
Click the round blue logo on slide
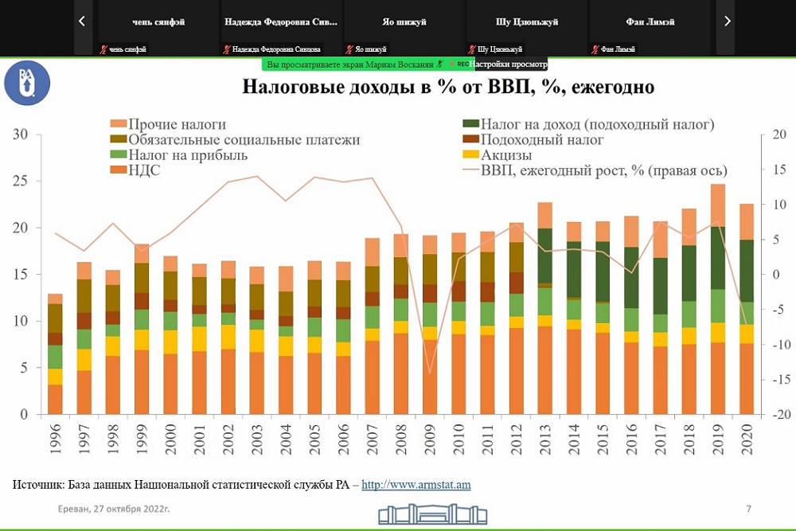27,84
